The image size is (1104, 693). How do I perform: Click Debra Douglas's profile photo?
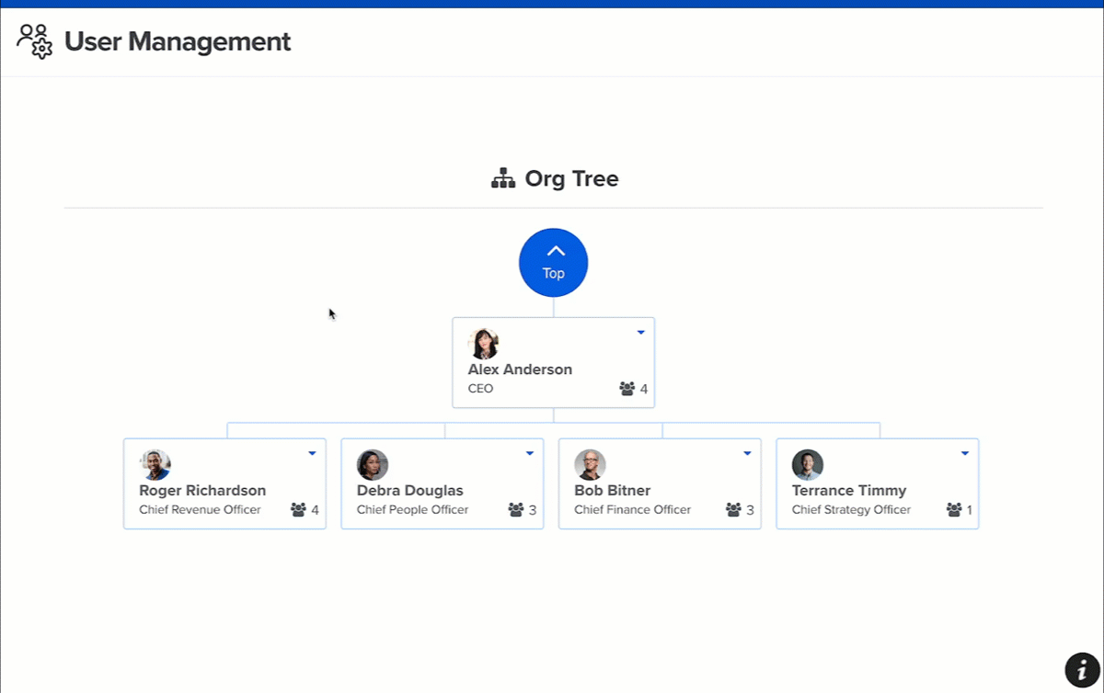click(x=372, y=464)
